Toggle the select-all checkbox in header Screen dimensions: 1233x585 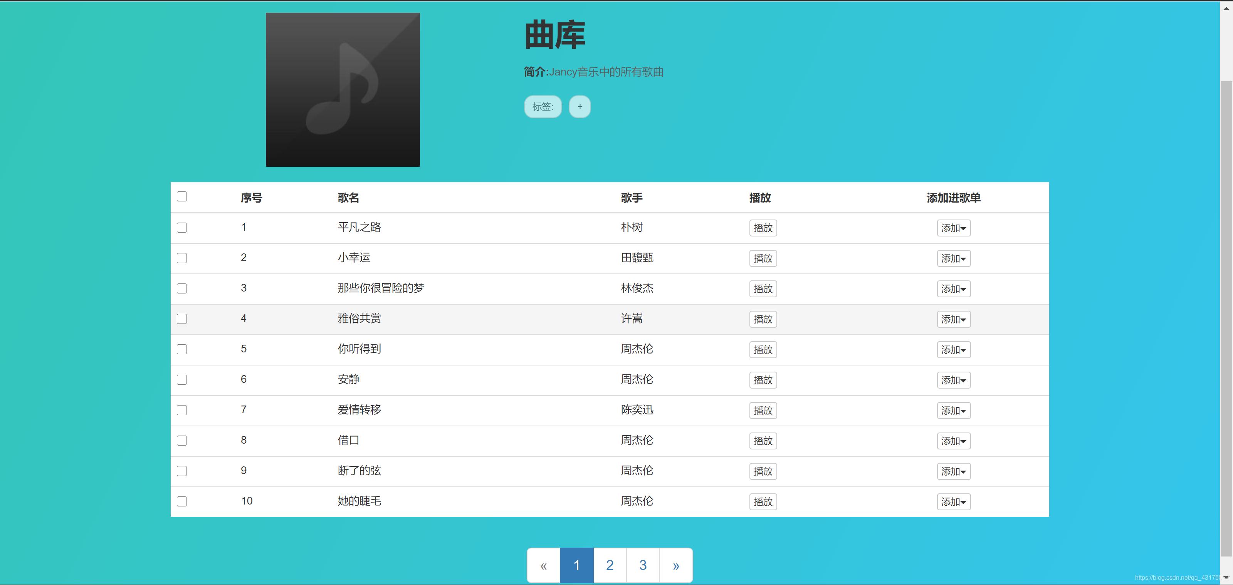(182, 196)
